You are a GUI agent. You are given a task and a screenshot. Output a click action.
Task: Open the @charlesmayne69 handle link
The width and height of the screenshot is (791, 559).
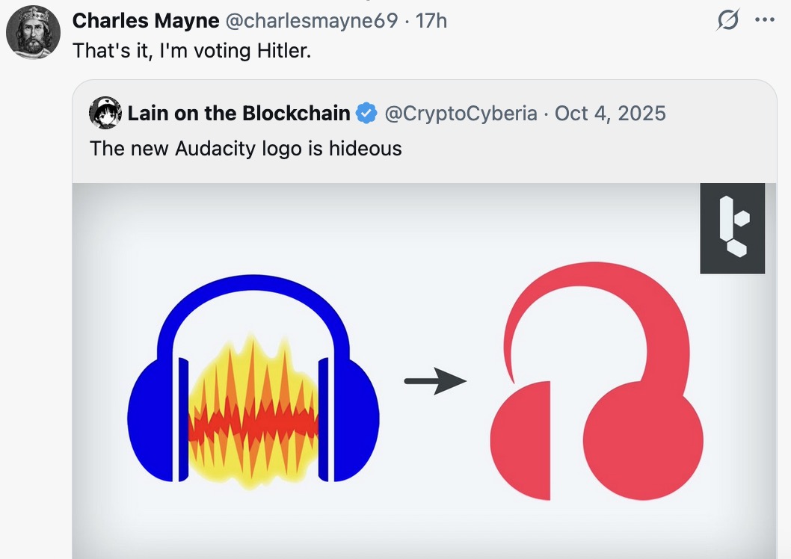[x=312, y=21]
